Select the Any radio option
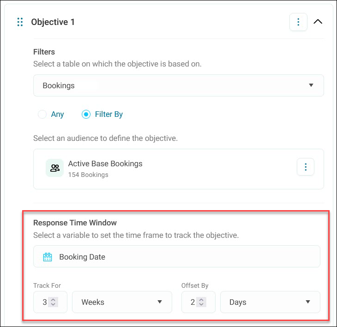Viewport: 337px width, 327px height. click(42, 114)
